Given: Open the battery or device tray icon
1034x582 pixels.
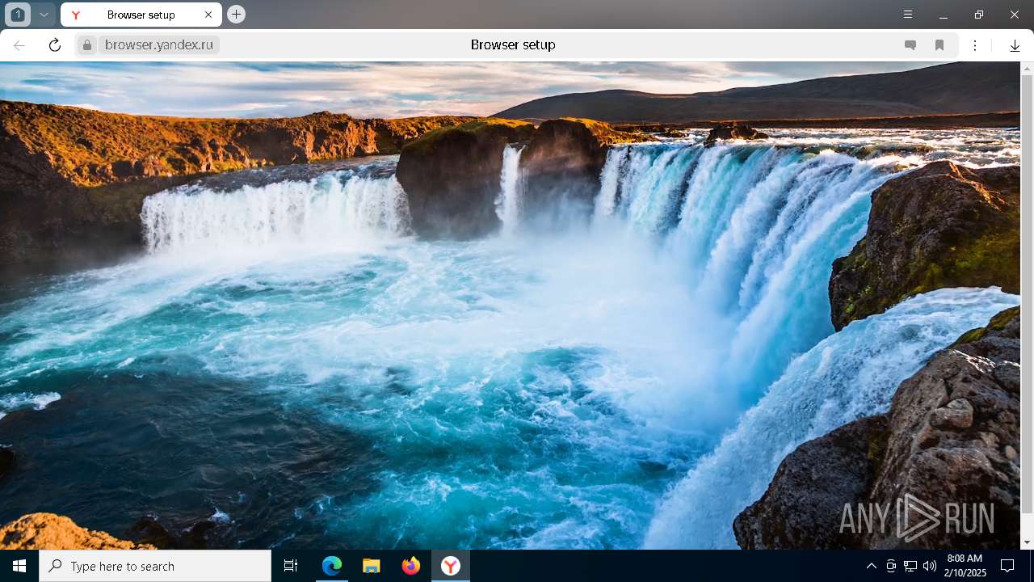Looking at the screenshot, I should [891, 566].
